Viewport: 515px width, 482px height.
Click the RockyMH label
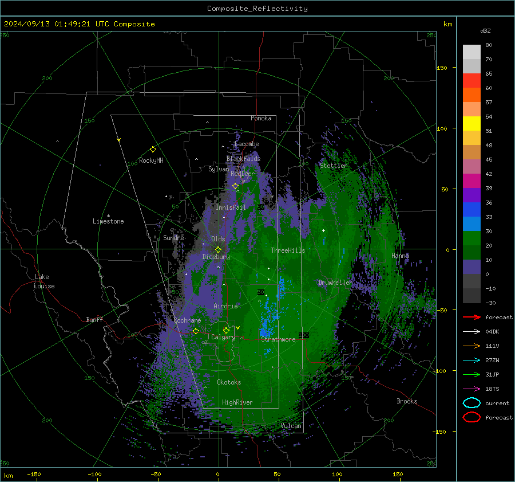click(151, 160)
